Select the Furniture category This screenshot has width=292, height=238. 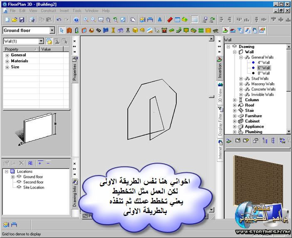[253, 116]
